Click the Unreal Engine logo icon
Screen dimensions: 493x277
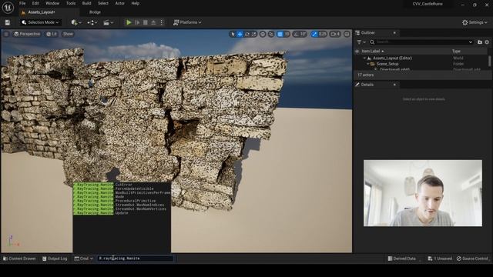(x=8, y=8)
